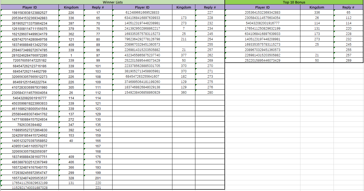
Task: Click reply number cell 280
Action: pyautogui.click(x=210, y=93)
